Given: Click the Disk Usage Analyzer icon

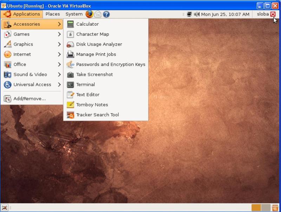Looking at the screenshot, I should point(70,44).
